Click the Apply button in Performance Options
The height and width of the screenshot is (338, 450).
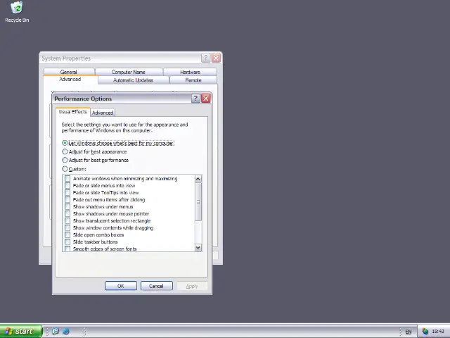pos(192,286)
